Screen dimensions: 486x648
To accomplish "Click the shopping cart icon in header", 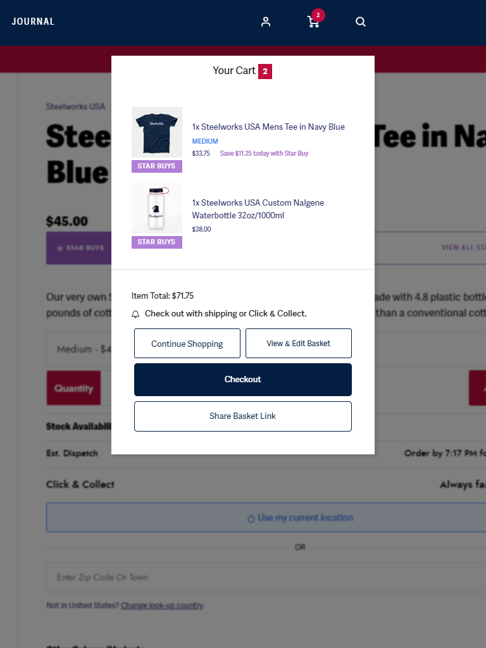I will (x=313, y=22).
